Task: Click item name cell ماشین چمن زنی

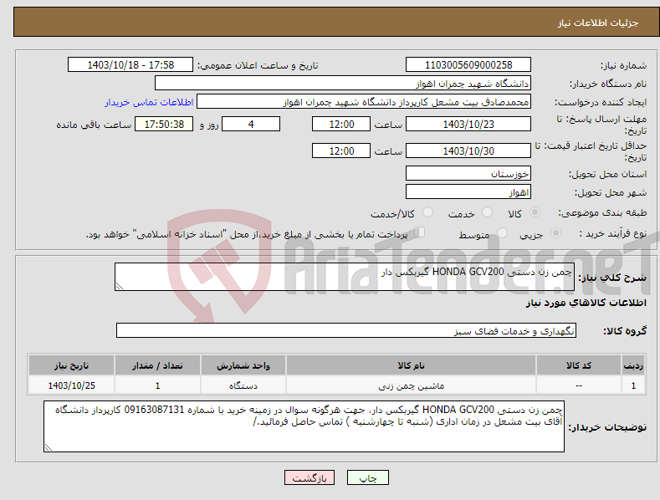Action: pyautogui.click(x=411, y=385)
